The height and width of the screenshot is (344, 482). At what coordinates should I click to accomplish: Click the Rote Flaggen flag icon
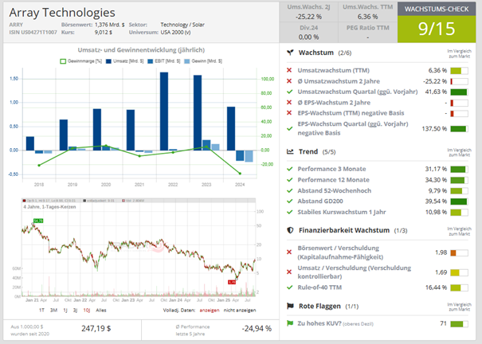pyautogui.click(x=290, y=306)
